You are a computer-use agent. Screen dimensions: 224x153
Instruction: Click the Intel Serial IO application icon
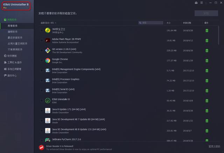(48, 91)
